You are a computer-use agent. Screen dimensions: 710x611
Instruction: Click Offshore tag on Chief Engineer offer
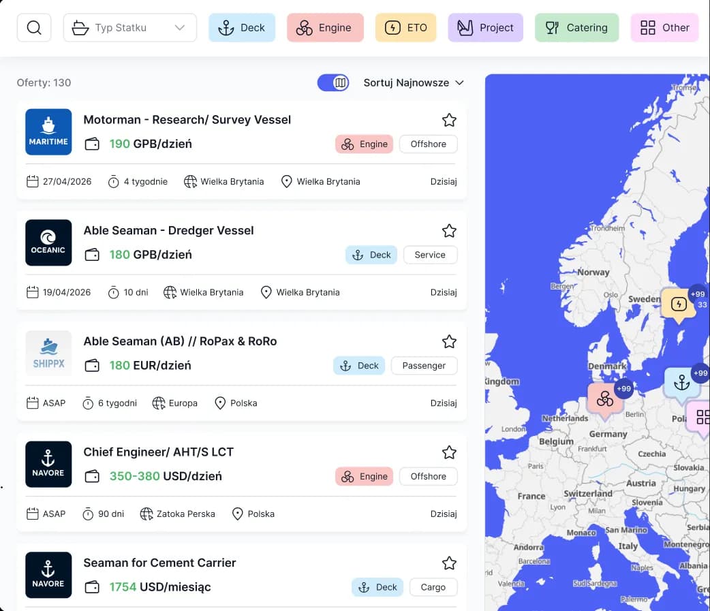tap(429, 477)
